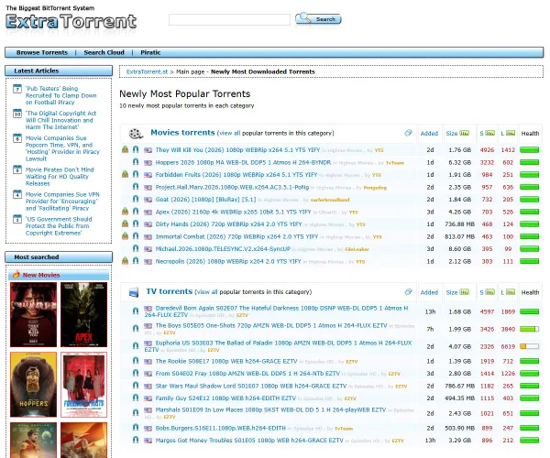Viewport: 550px width, 458px height.
Task: Click the Added column header in TV table
Action: click(429, 292)
